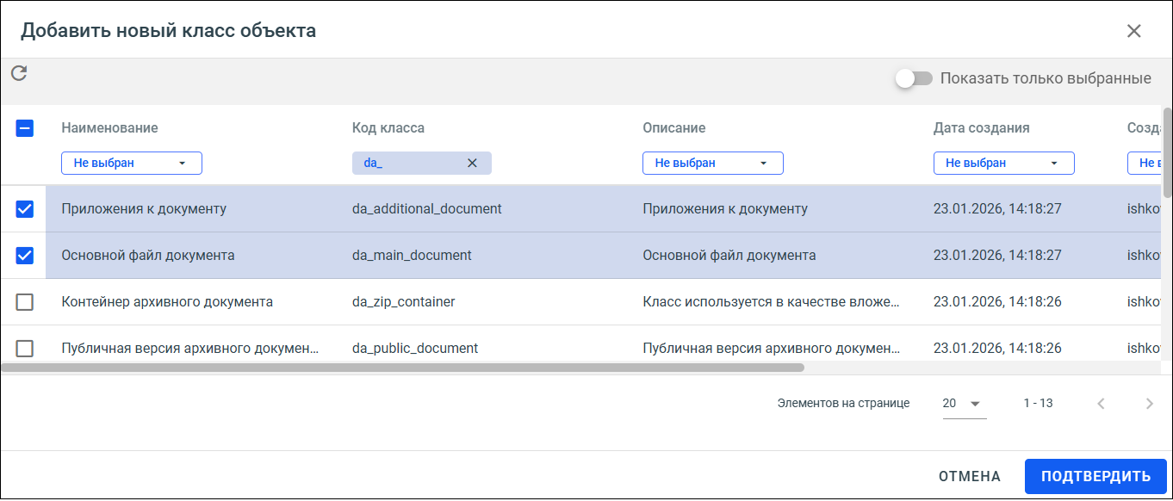
Task: Go to the previous page arrow
Action: pos(1101,403)
